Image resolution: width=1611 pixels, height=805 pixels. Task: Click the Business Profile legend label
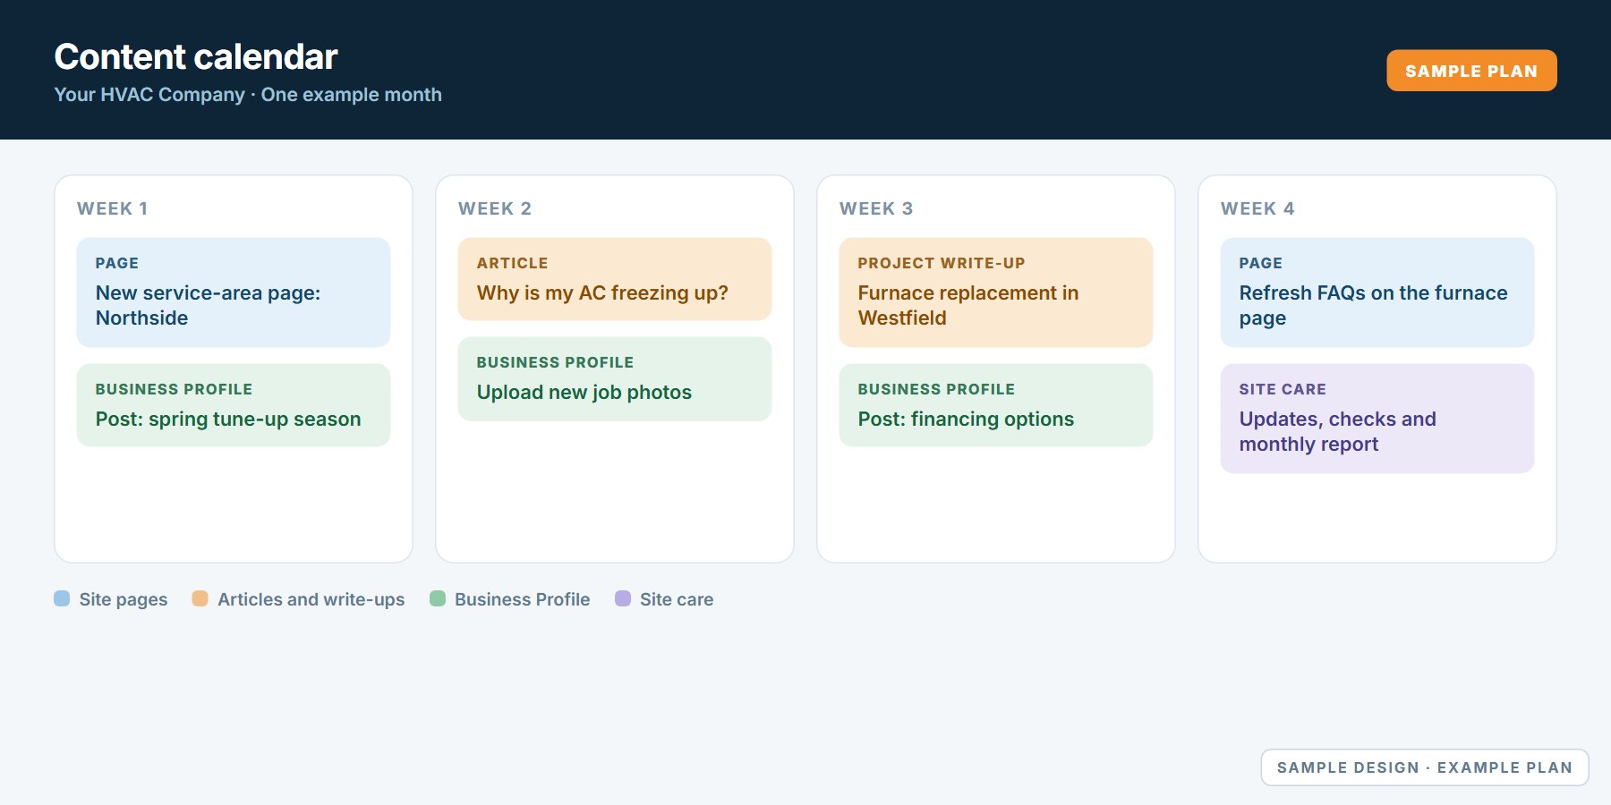(523, 599)
